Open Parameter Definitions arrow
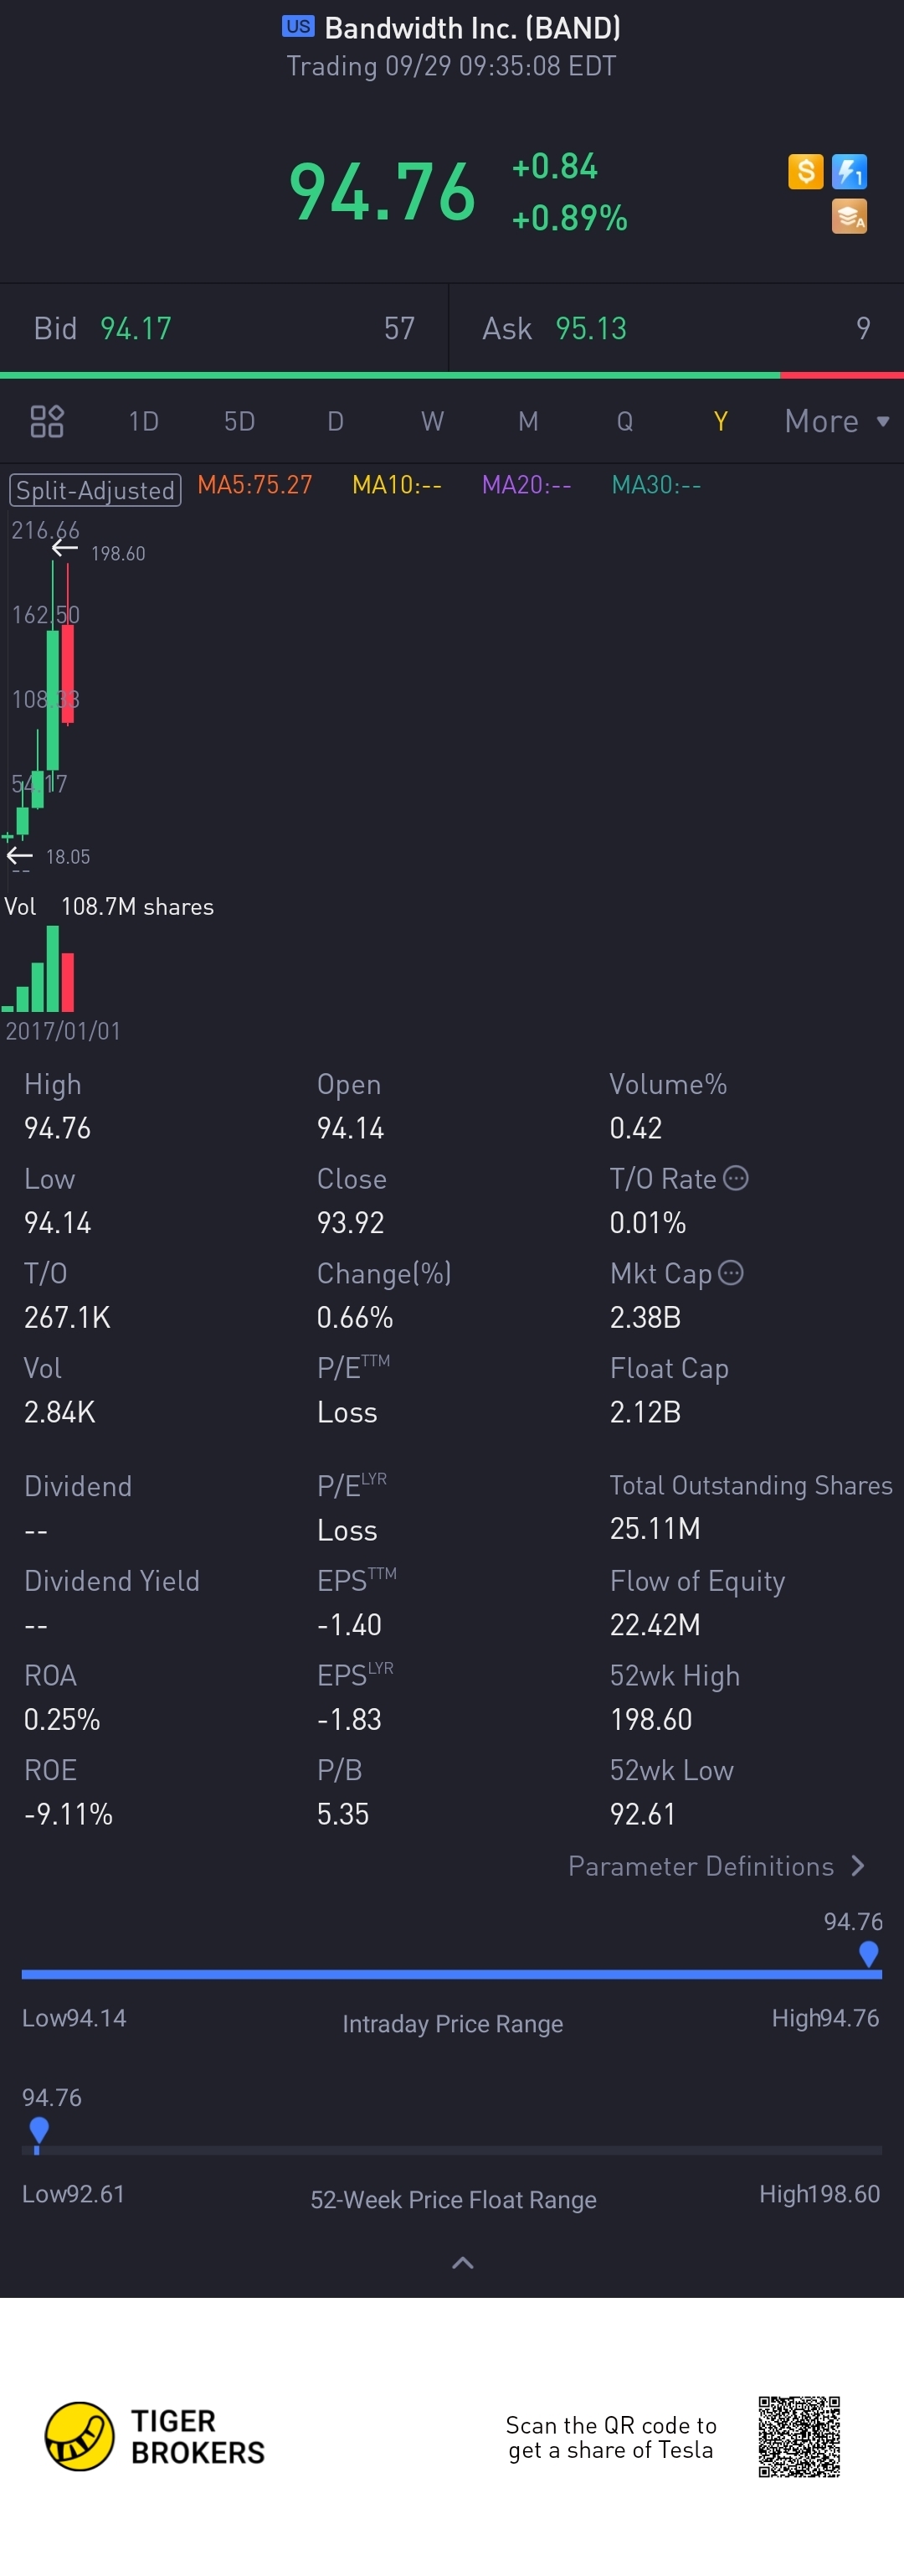 857,1866
